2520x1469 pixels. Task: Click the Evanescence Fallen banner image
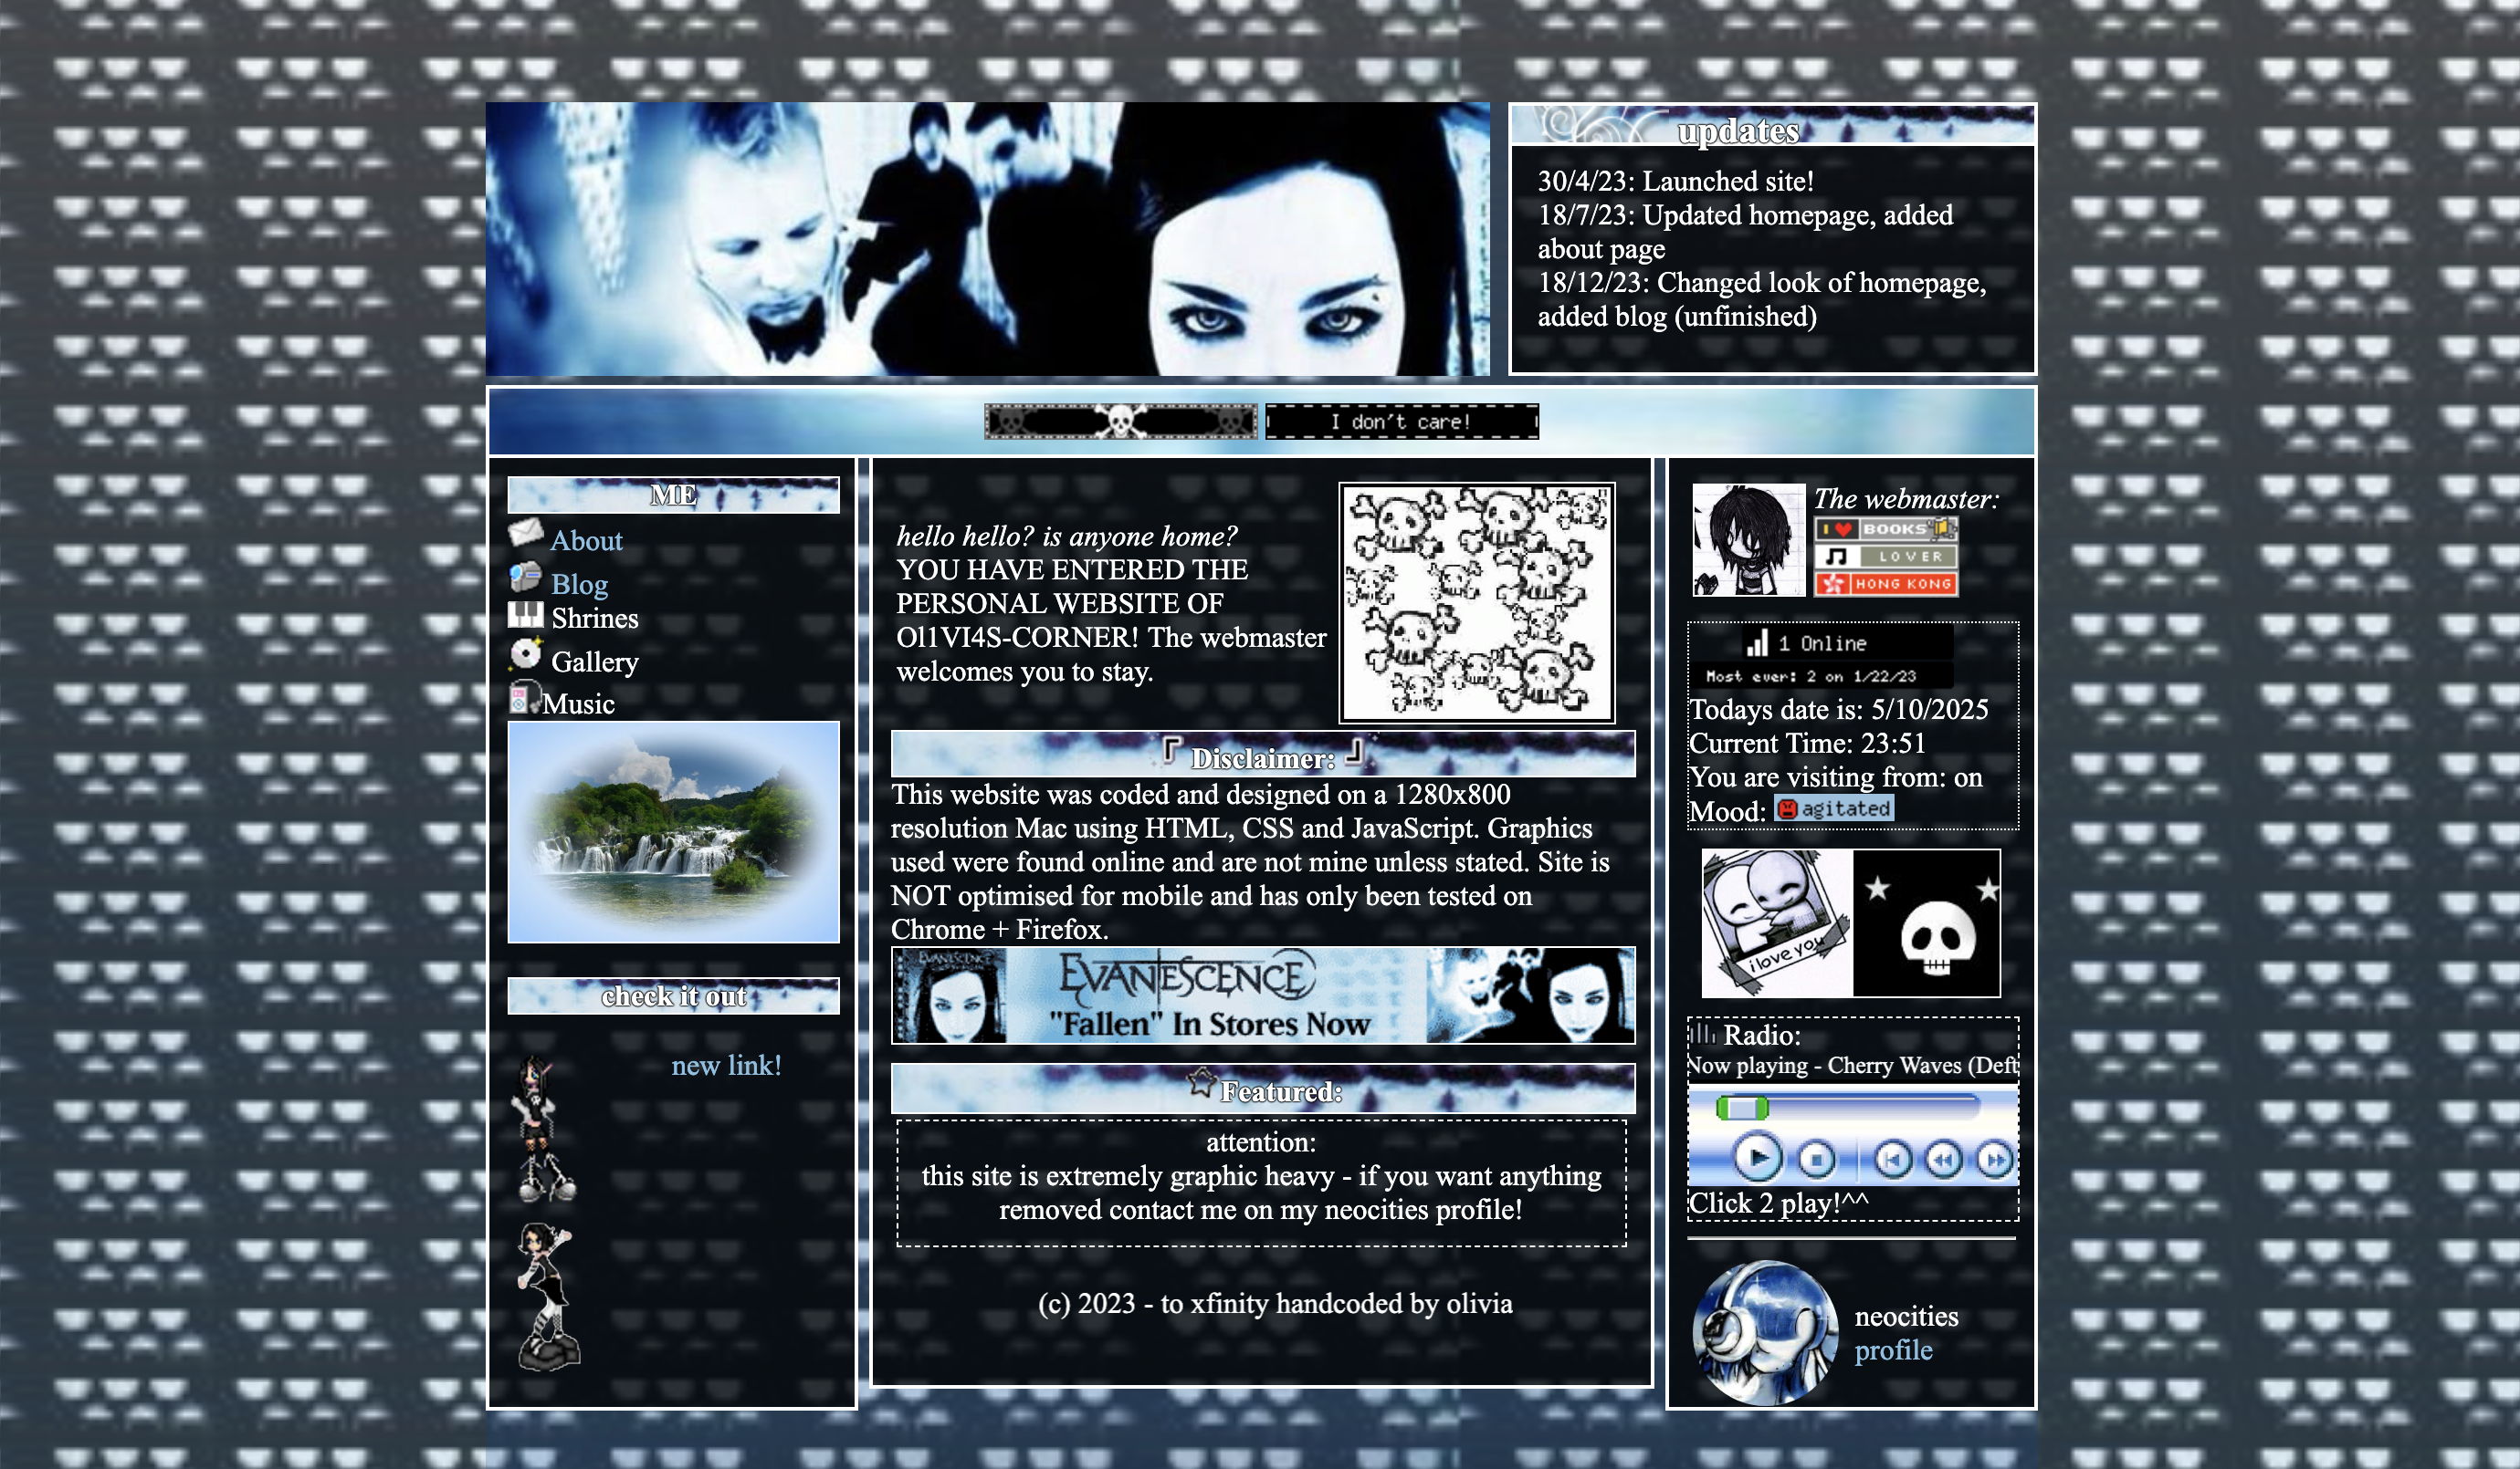pyautogui.click(x=1262, y=995)
